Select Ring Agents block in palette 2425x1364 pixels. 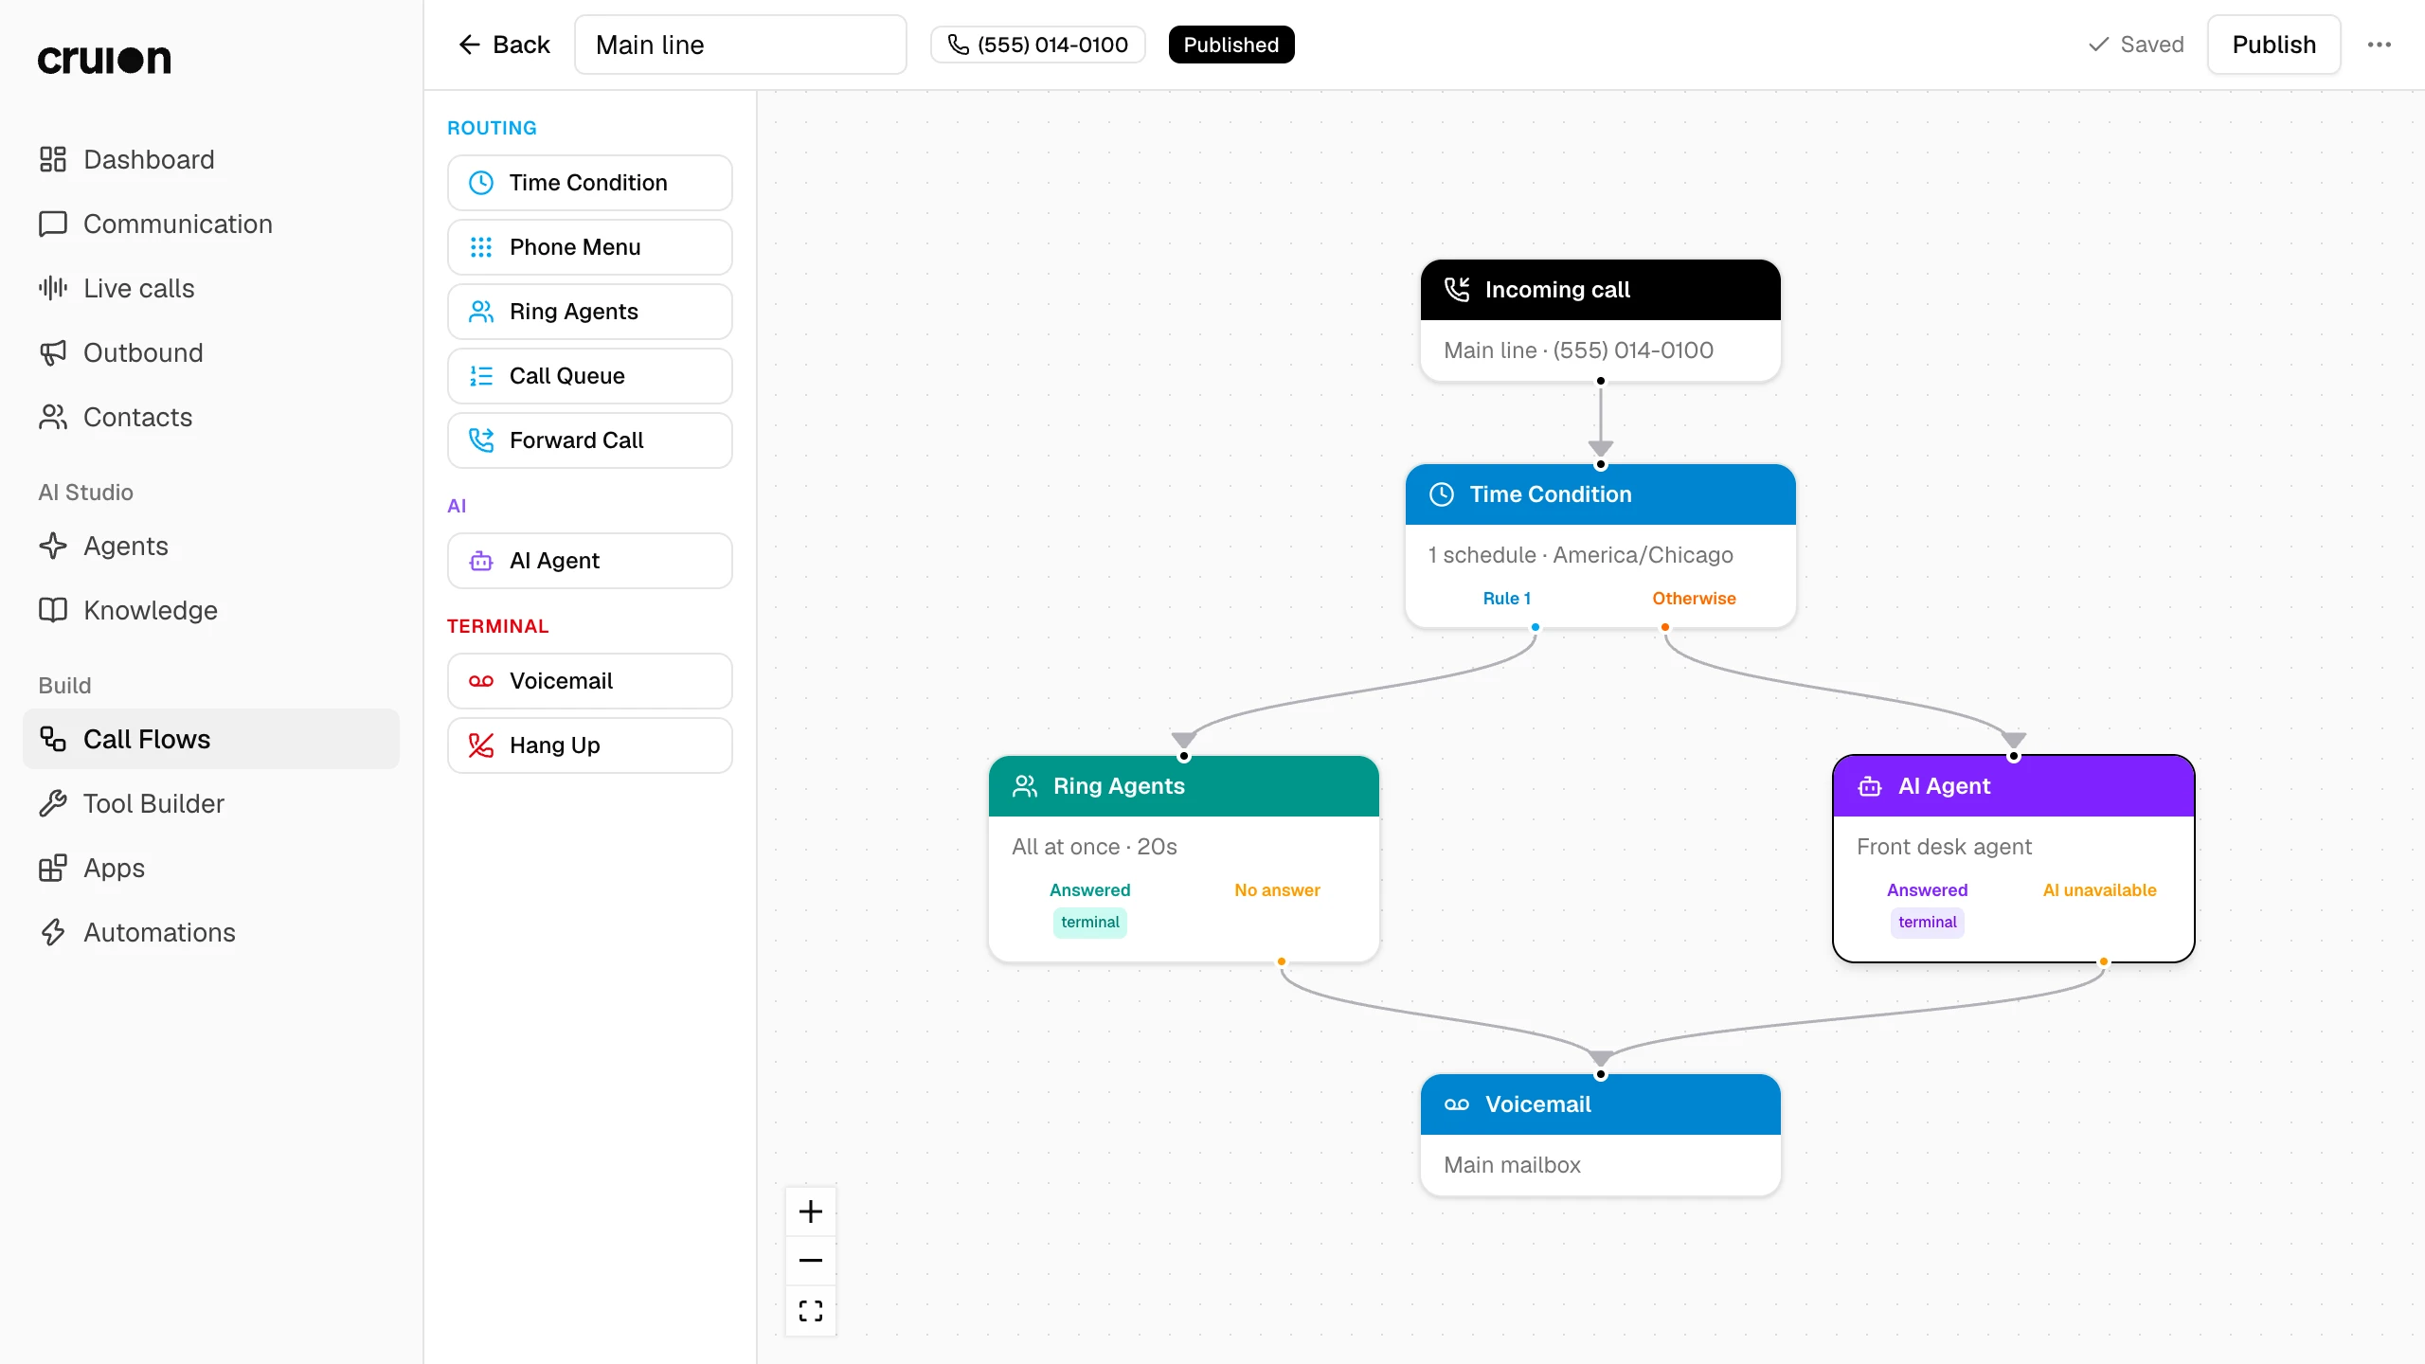pos(589,312)
